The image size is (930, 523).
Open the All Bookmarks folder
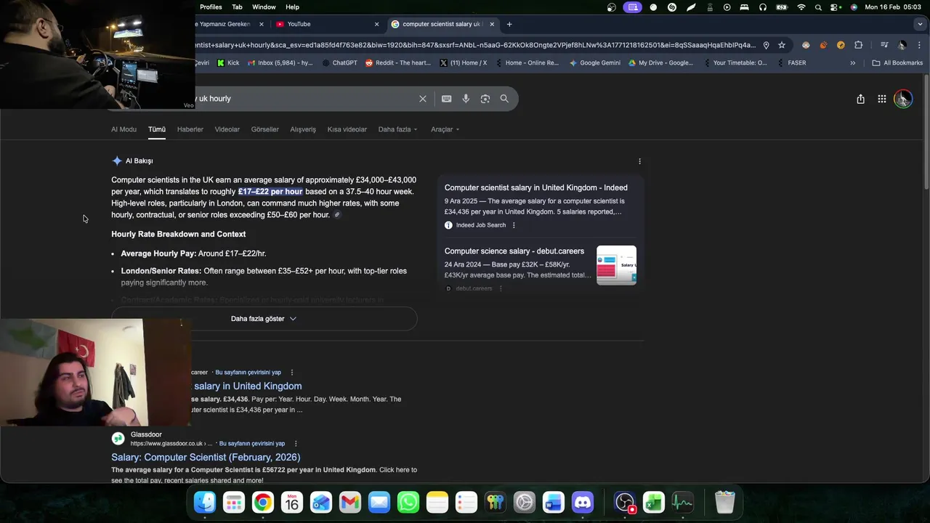[897, 63]
